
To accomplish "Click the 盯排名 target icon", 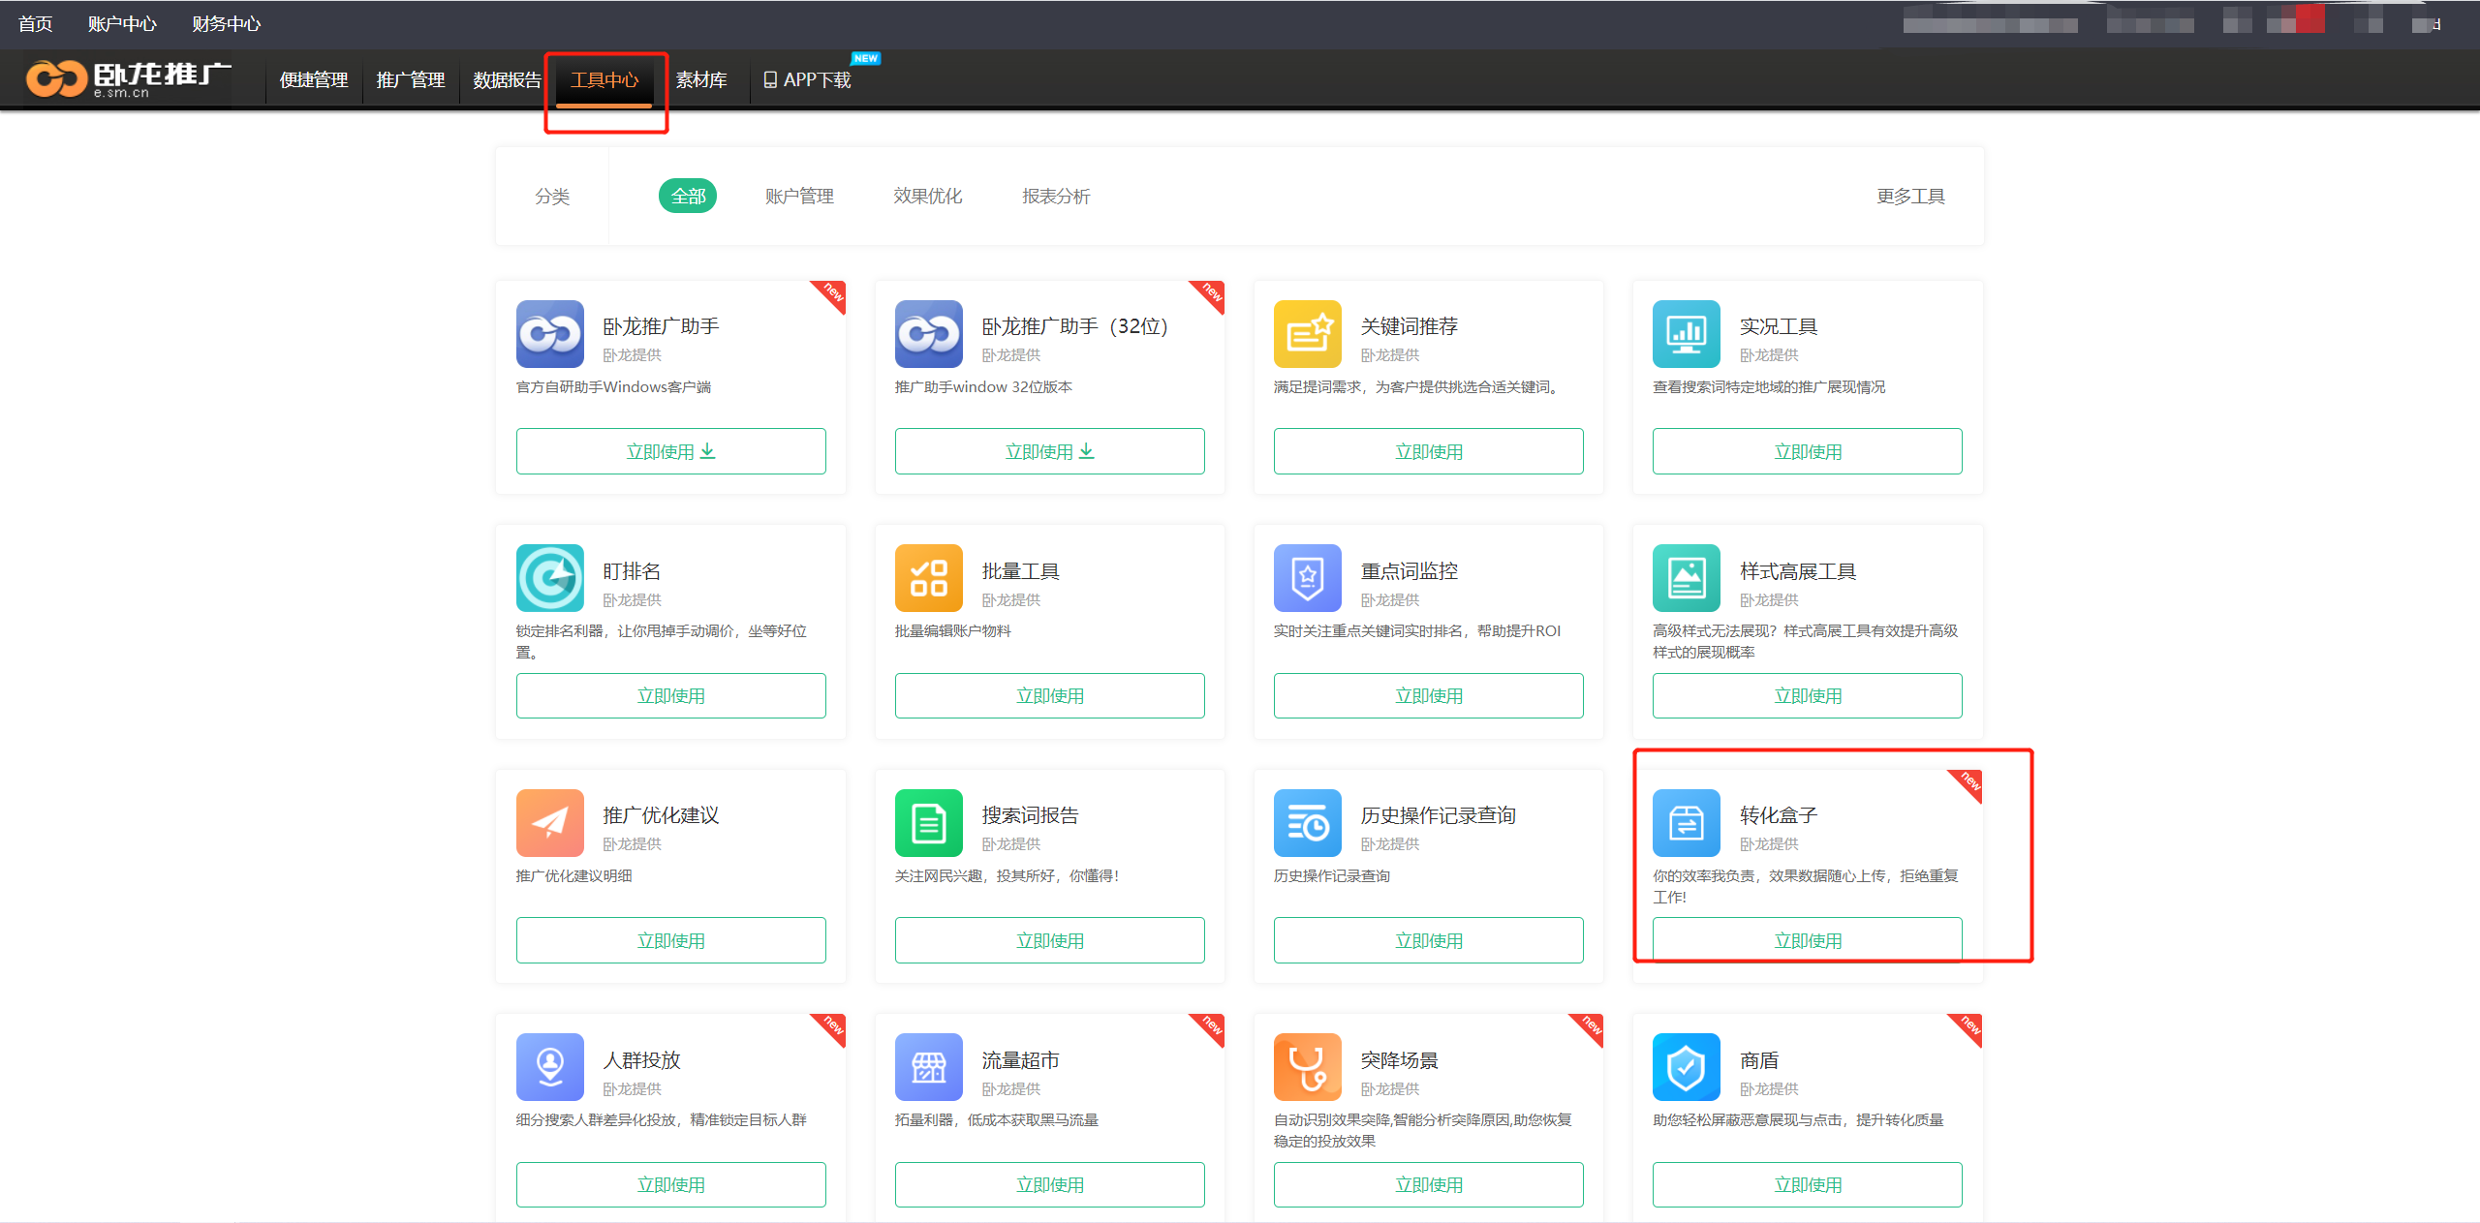I will point(549,578).
